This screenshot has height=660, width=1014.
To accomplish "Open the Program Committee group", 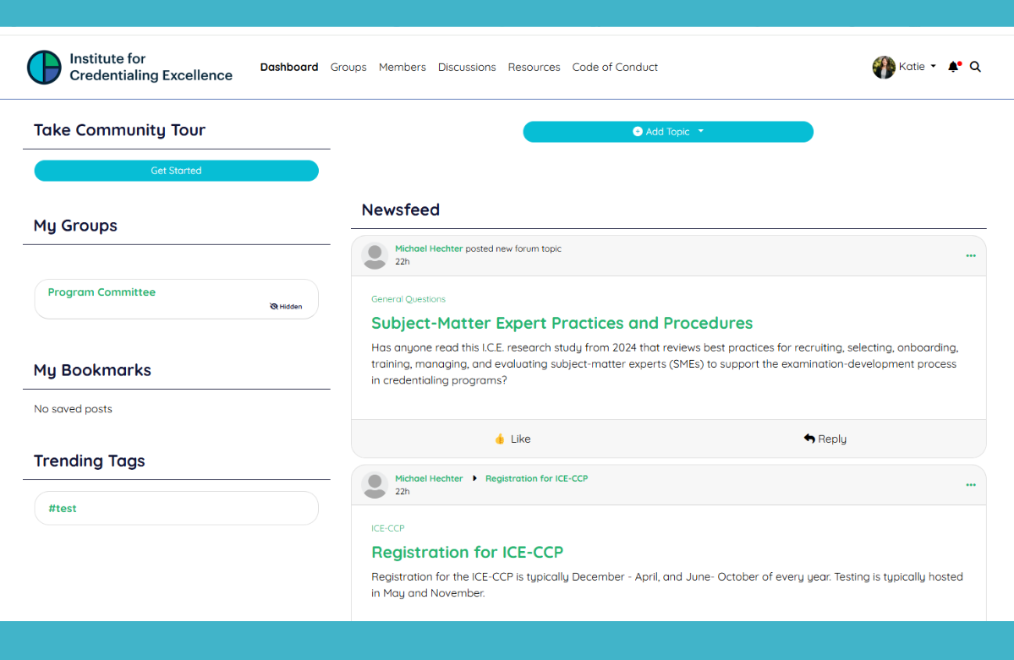I will 101,292.
